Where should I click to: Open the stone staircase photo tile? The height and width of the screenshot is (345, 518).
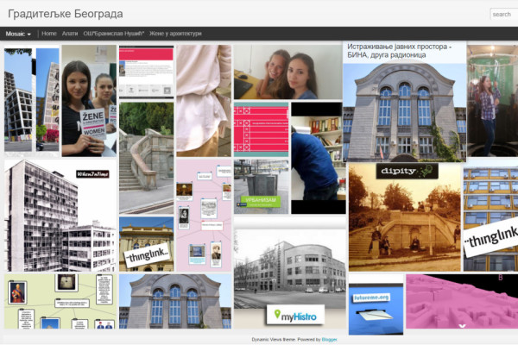click(x=147, y=158)
